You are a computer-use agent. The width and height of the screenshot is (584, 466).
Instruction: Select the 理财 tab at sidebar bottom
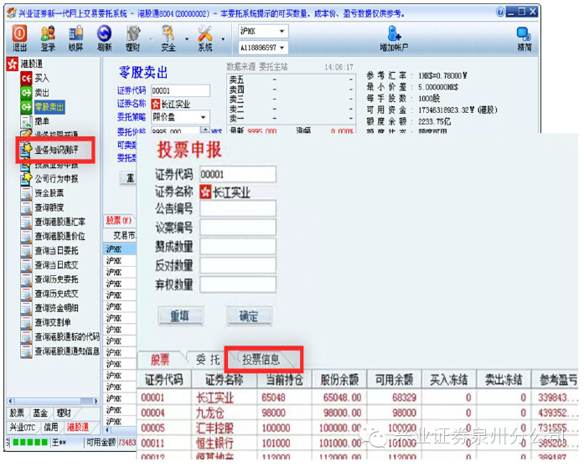click(64, 413)
